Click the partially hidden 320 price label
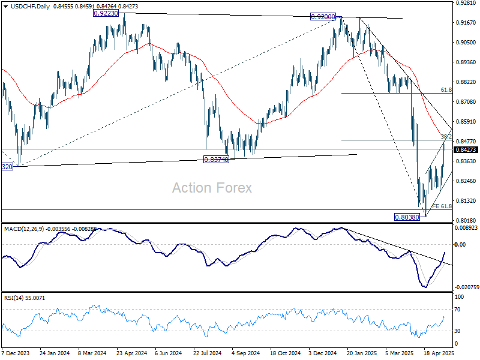480x360 pixels. point(8,166)
